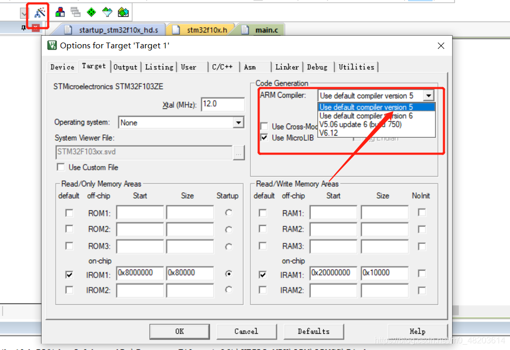Close the Options for Target dialog
The height and width of the screenshot is (350, 510).
pyautogui.click(x=441, y=46)
